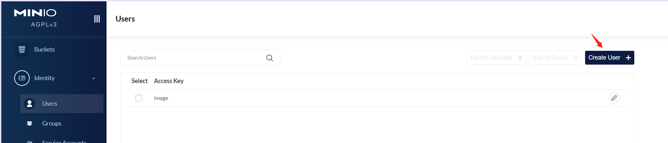Click the plus icon on Create User

pyautogui.click(x=628, y=58)
